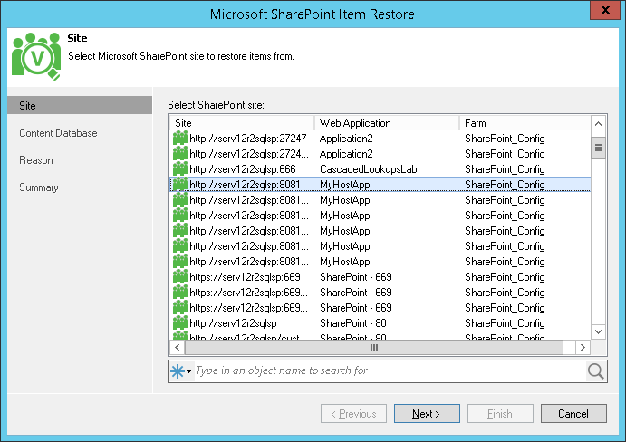This screenshot has height=442, width=626.
Task: Sort by the Site column header
Action: click(x=242, y=123)
